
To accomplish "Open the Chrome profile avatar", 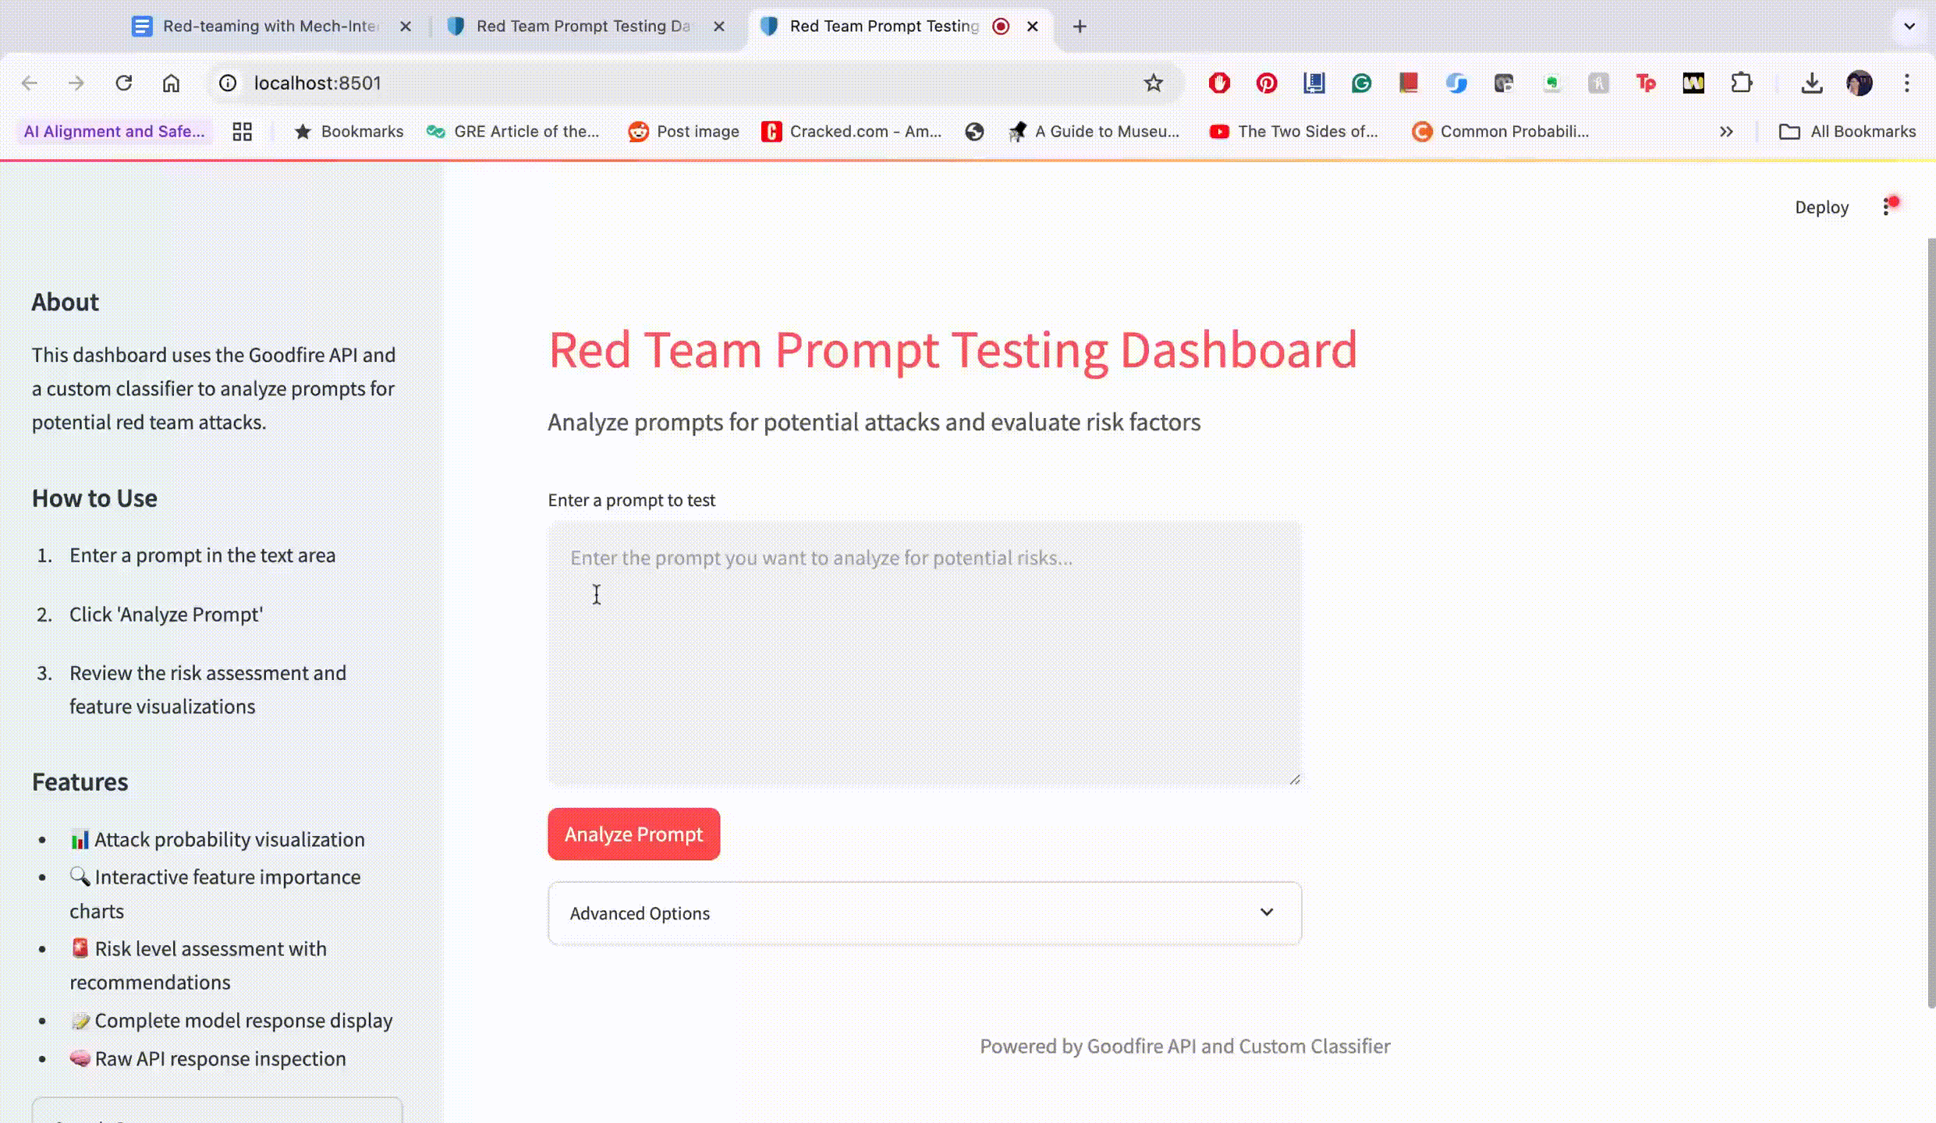I will [x=1859, y=83].
